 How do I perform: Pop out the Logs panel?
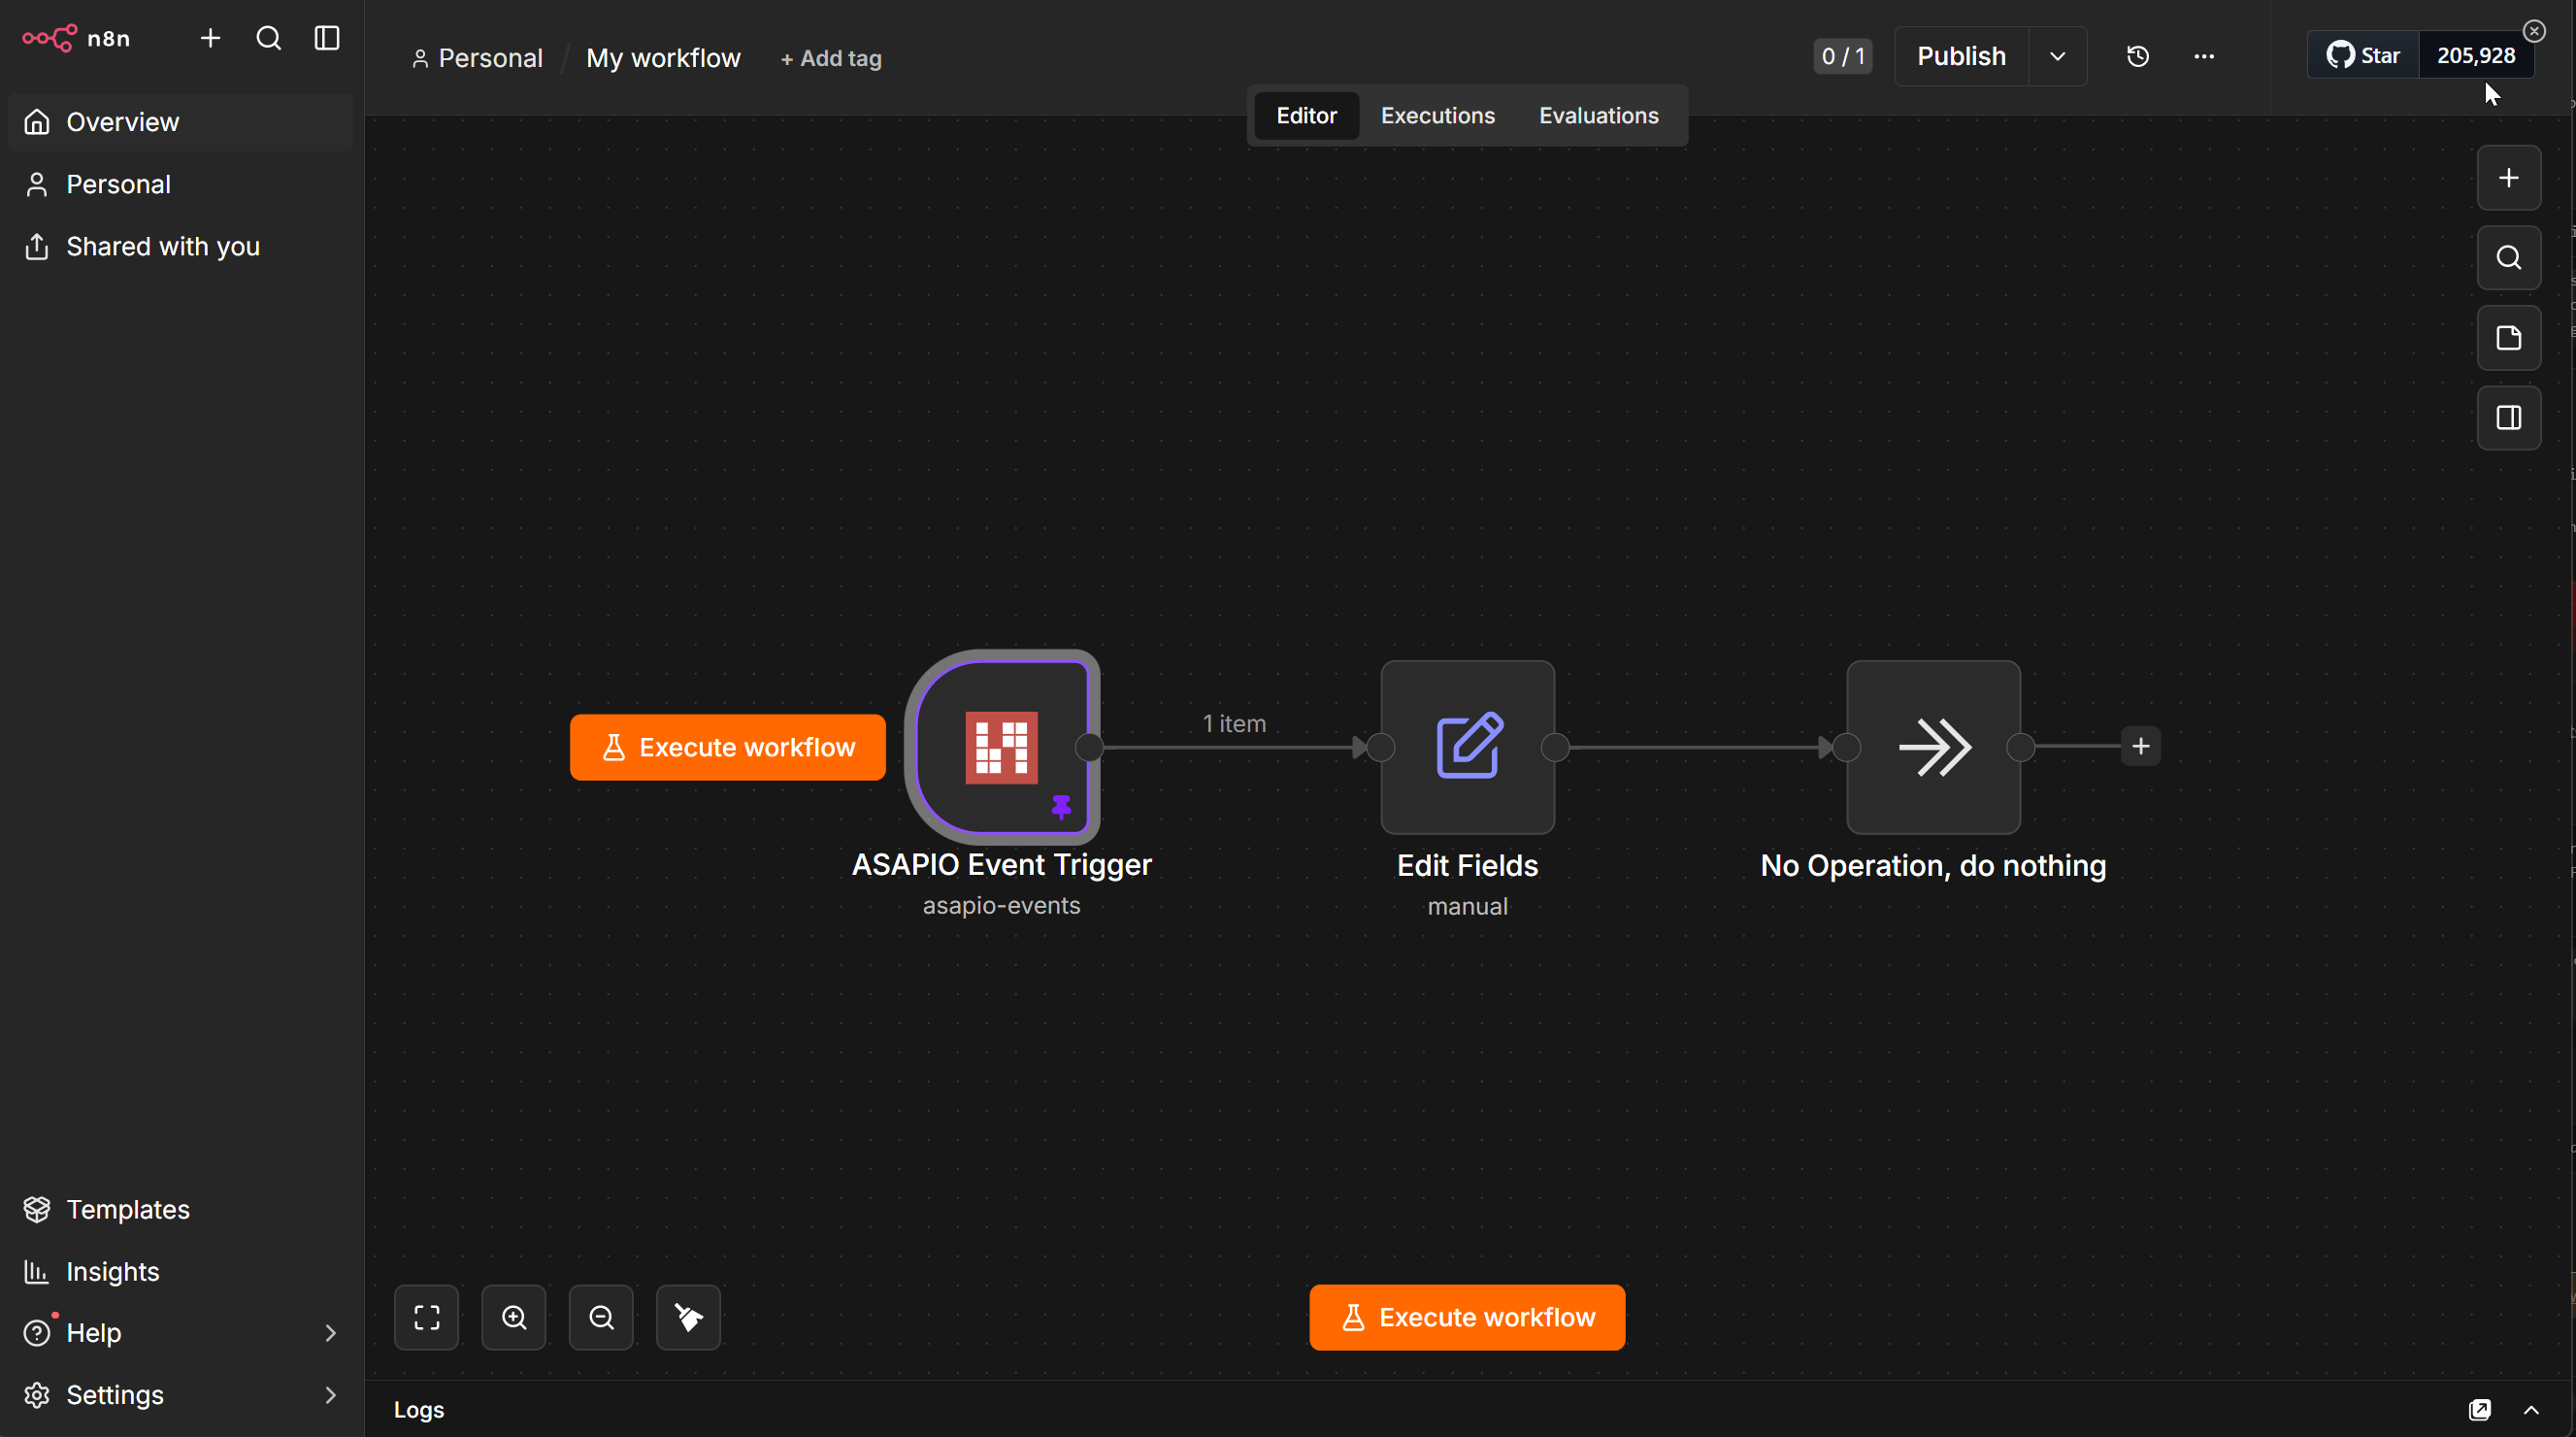[x=2479, y=1410]
